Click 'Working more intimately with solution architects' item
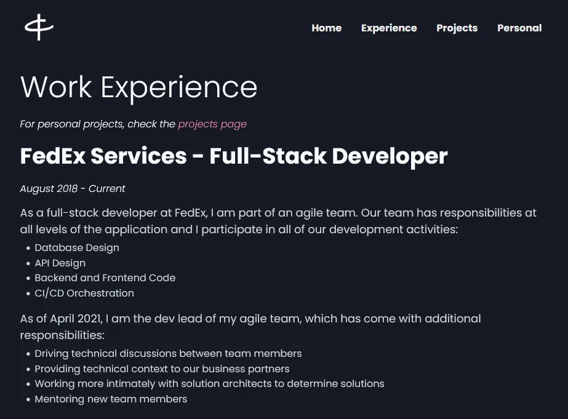568x419 pixels. click(x=209, y=383)
